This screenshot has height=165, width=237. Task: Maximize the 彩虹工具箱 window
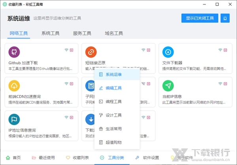point(217,4)
